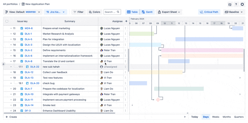Expand the Baseline dropdown
Viewport: 248px width, 123px height.
point(234,12)
